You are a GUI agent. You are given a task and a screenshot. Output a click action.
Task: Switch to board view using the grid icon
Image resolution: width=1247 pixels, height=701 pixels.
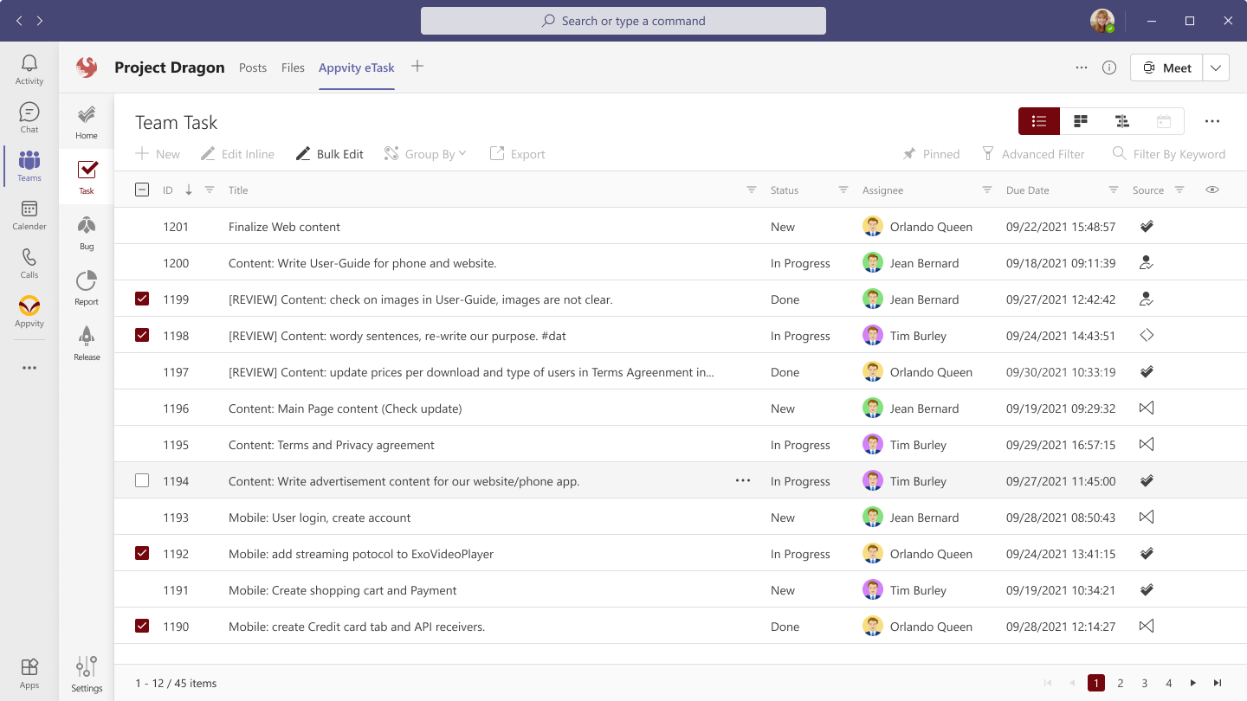click(1080, 121)
